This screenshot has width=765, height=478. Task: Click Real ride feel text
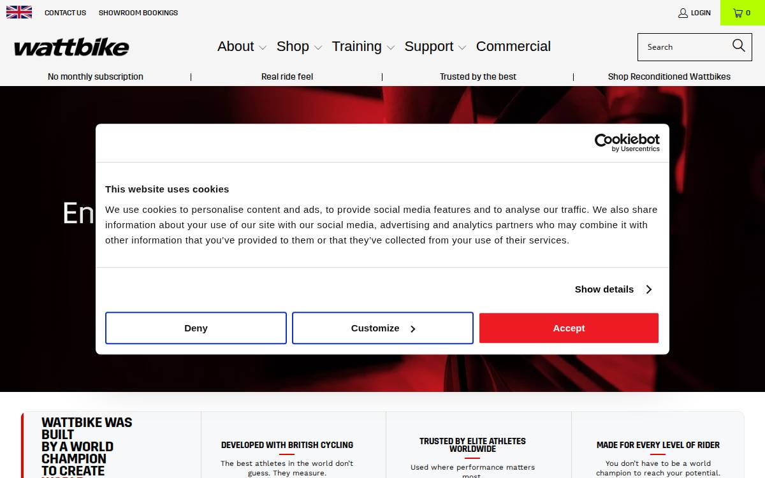(287, 76)
